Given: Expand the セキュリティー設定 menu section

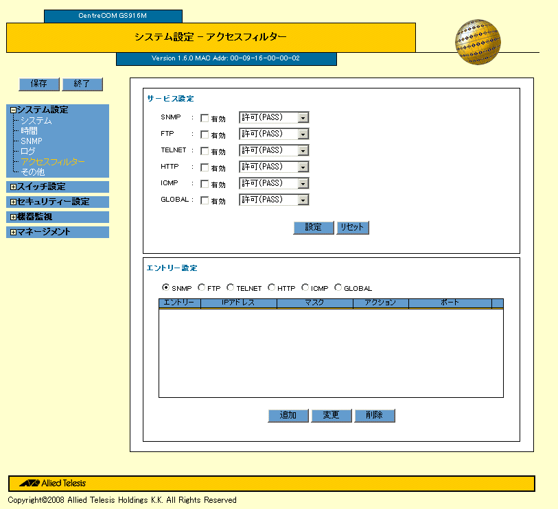Looking at the screenshot, I should (x=13, y=202).
